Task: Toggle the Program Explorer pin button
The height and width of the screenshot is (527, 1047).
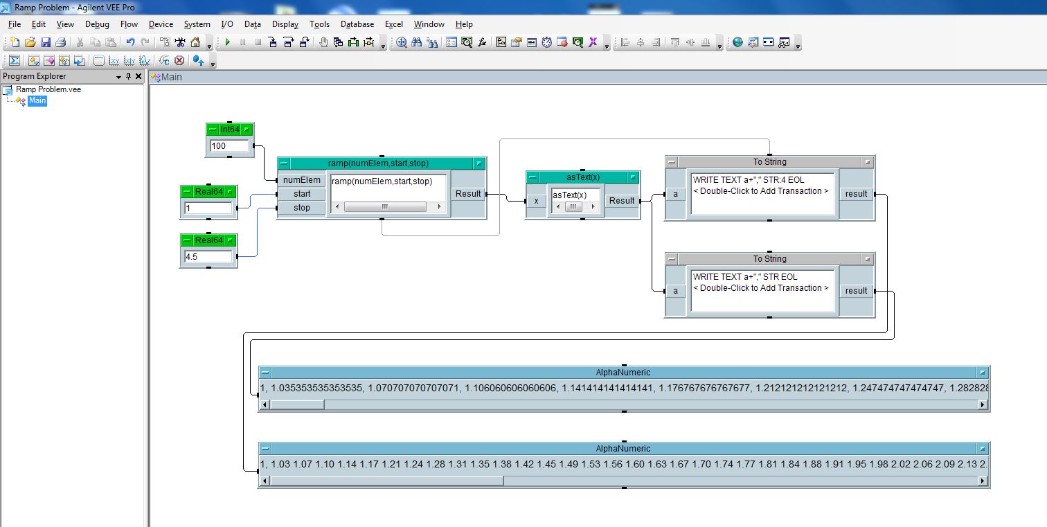Action: pyautogui.click(x=128, y=76)
